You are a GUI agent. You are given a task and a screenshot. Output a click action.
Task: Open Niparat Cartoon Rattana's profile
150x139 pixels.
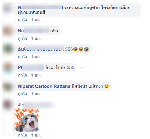(x=44, y=86)
